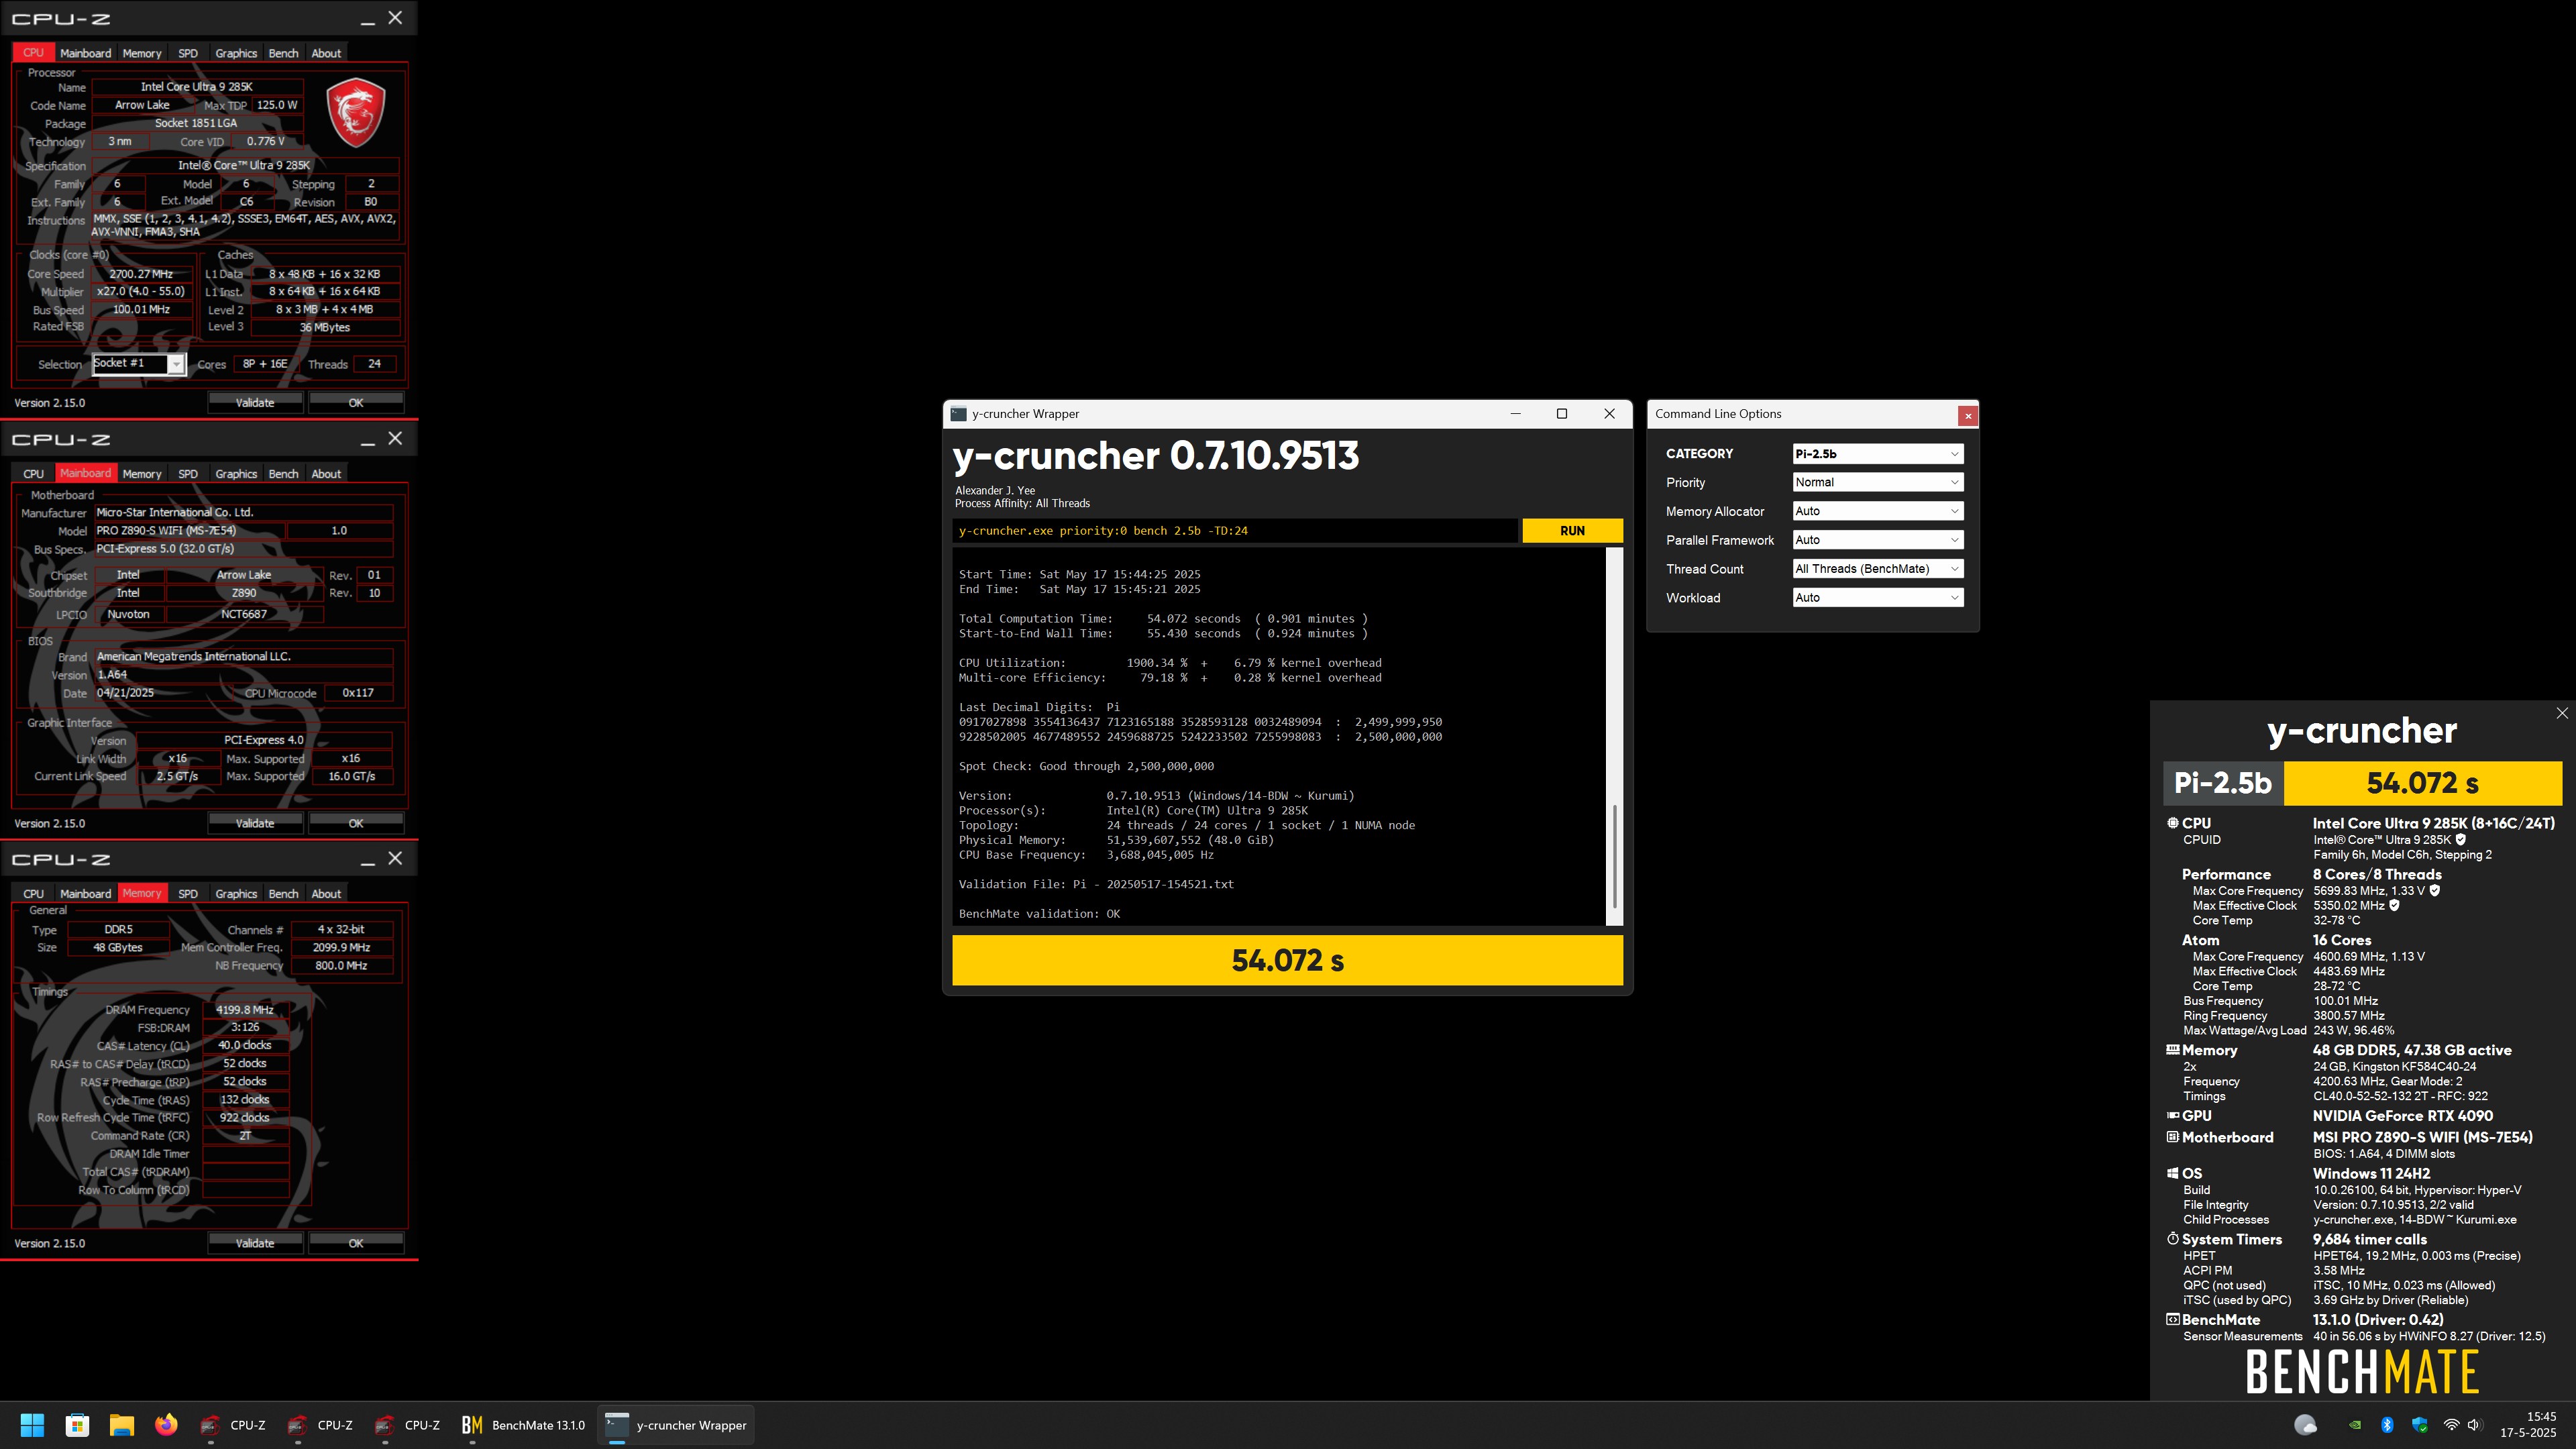Click NVIDIA GeForce RTX 4090 in BenchMate panel
The height and width of the screenshot is (1449, 2576).
[2402, 1116]
